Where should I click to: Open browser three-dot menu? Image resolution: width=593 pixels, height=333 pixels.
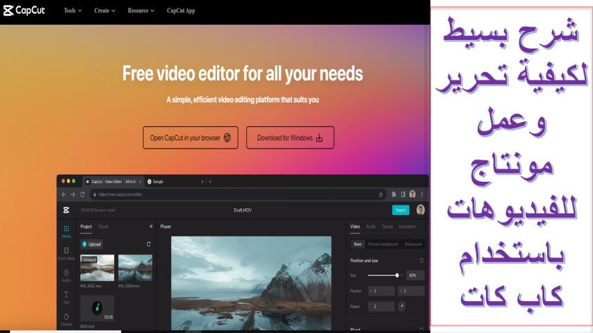pos(422,194)
